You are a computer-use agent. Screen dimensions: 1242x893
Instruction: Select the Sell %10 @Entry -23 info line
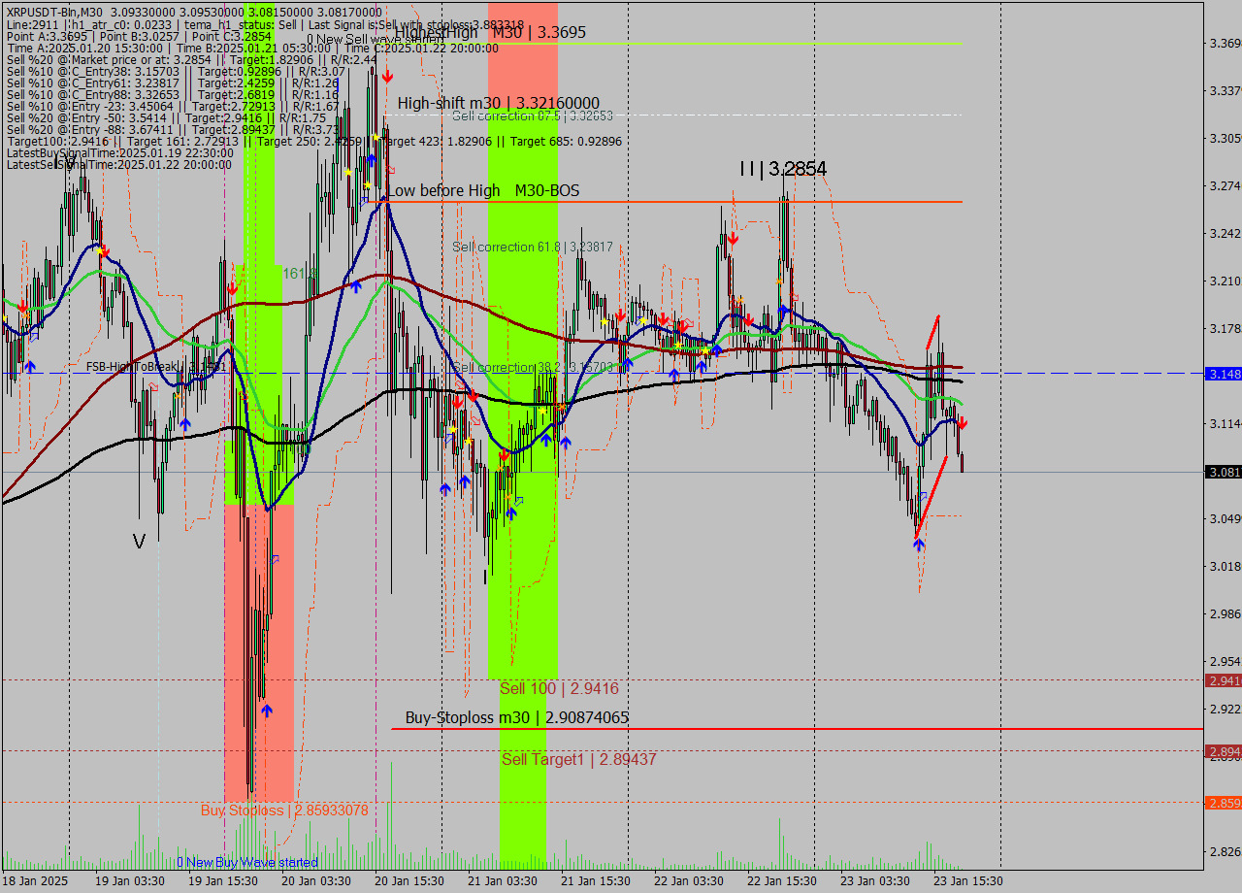[172, 107]
